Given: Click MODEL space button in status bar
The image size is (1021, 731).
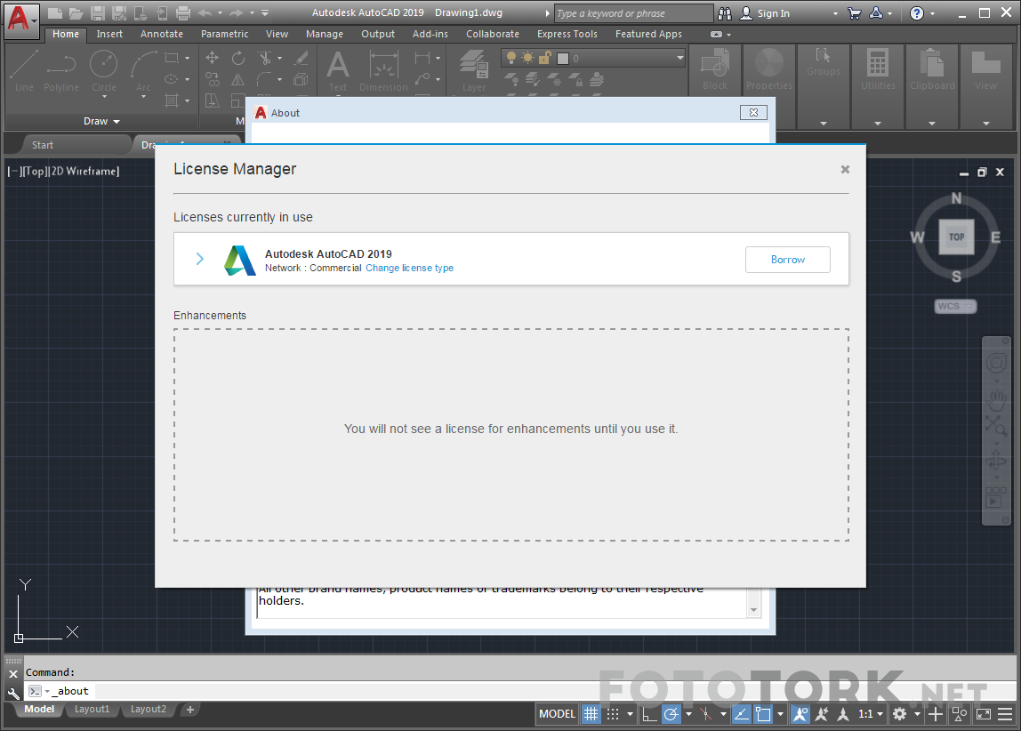Looking at the screenshot, I should pyautogui.click(x=557, y=714).
